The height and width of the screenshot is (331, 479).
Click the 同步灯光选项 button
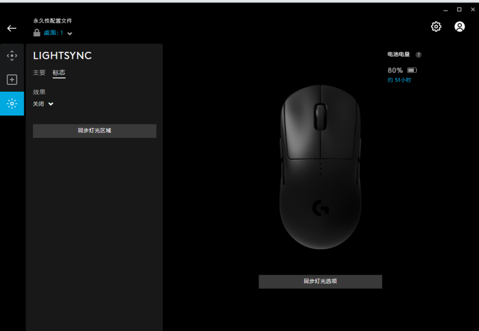(320, 281)
